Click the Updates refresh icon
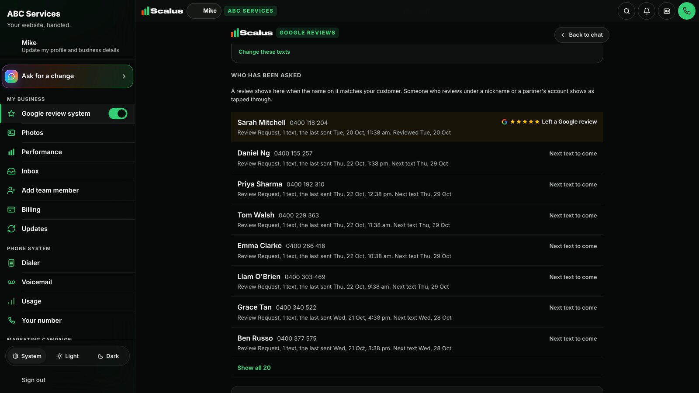 click(11, 229)
